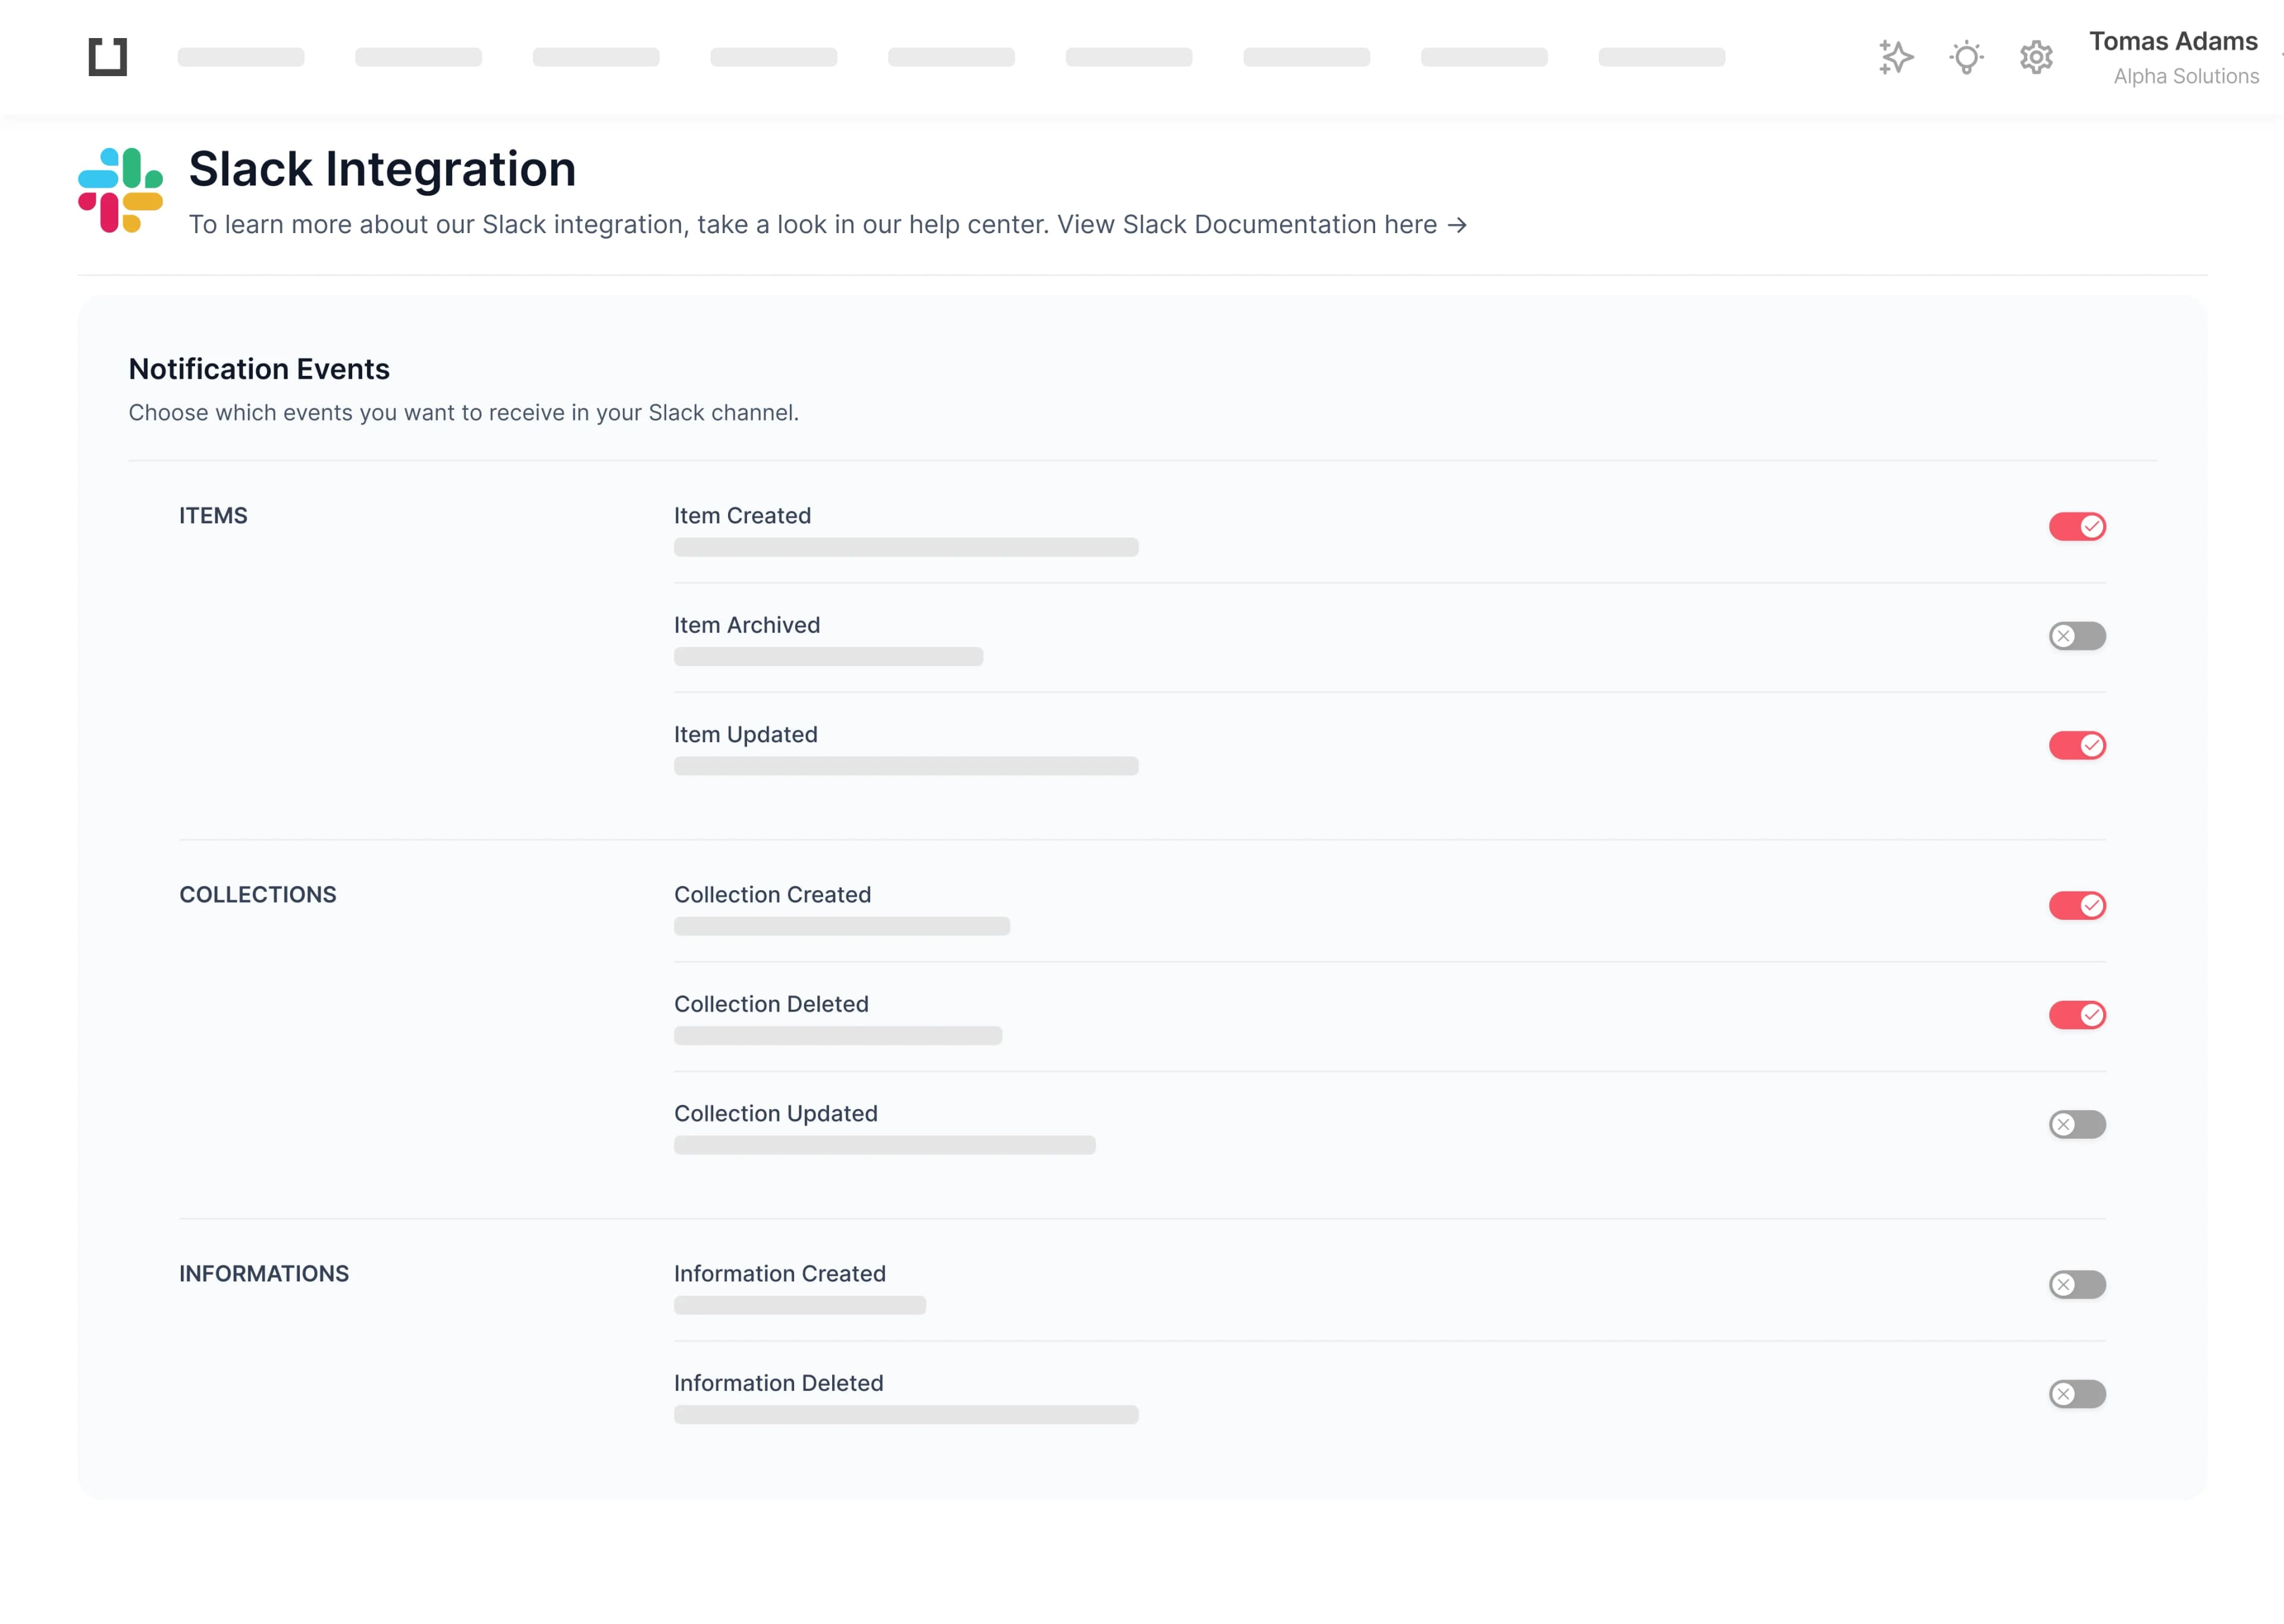Turn on Information Created notifications

(2077, 1284)
